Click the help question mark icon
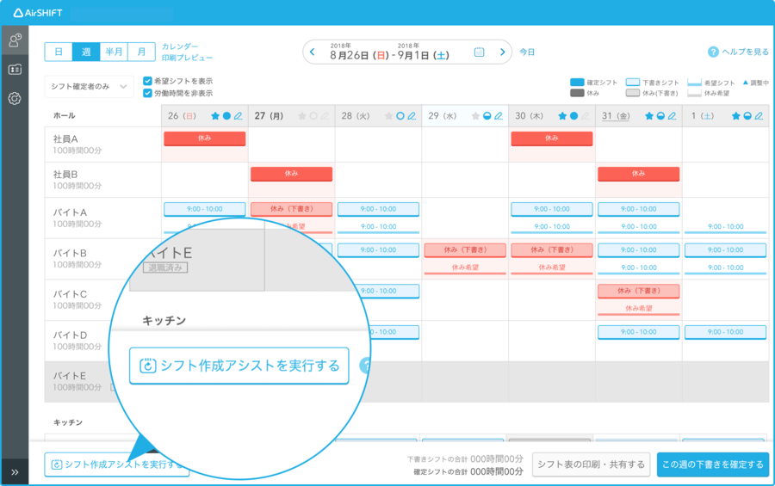The image size is (775, 486). coord(713,52)
